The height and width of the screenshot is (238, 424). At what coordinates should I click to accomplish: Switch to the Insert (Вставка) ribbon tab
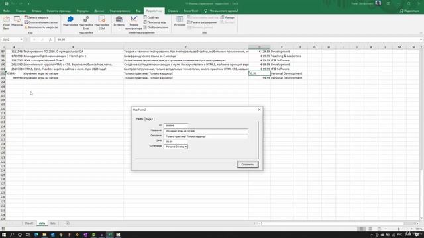click(x=36, y=11)
